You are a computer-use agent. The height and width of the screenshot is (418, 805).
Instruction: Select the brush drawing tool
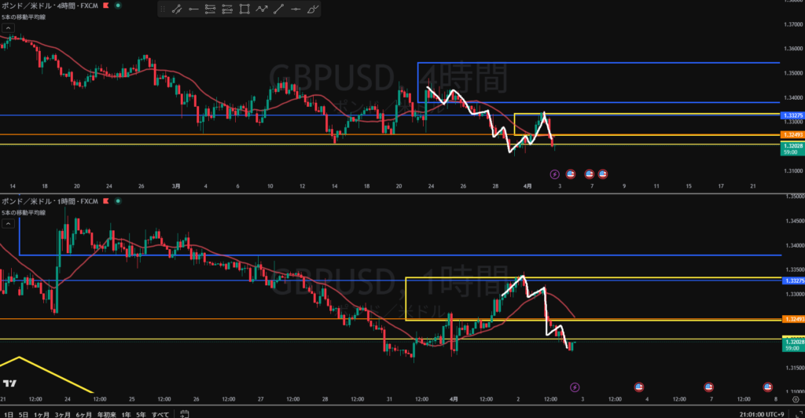click(x=313, y=10)
